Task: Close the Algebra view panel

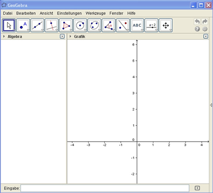Action: [62, 36]
